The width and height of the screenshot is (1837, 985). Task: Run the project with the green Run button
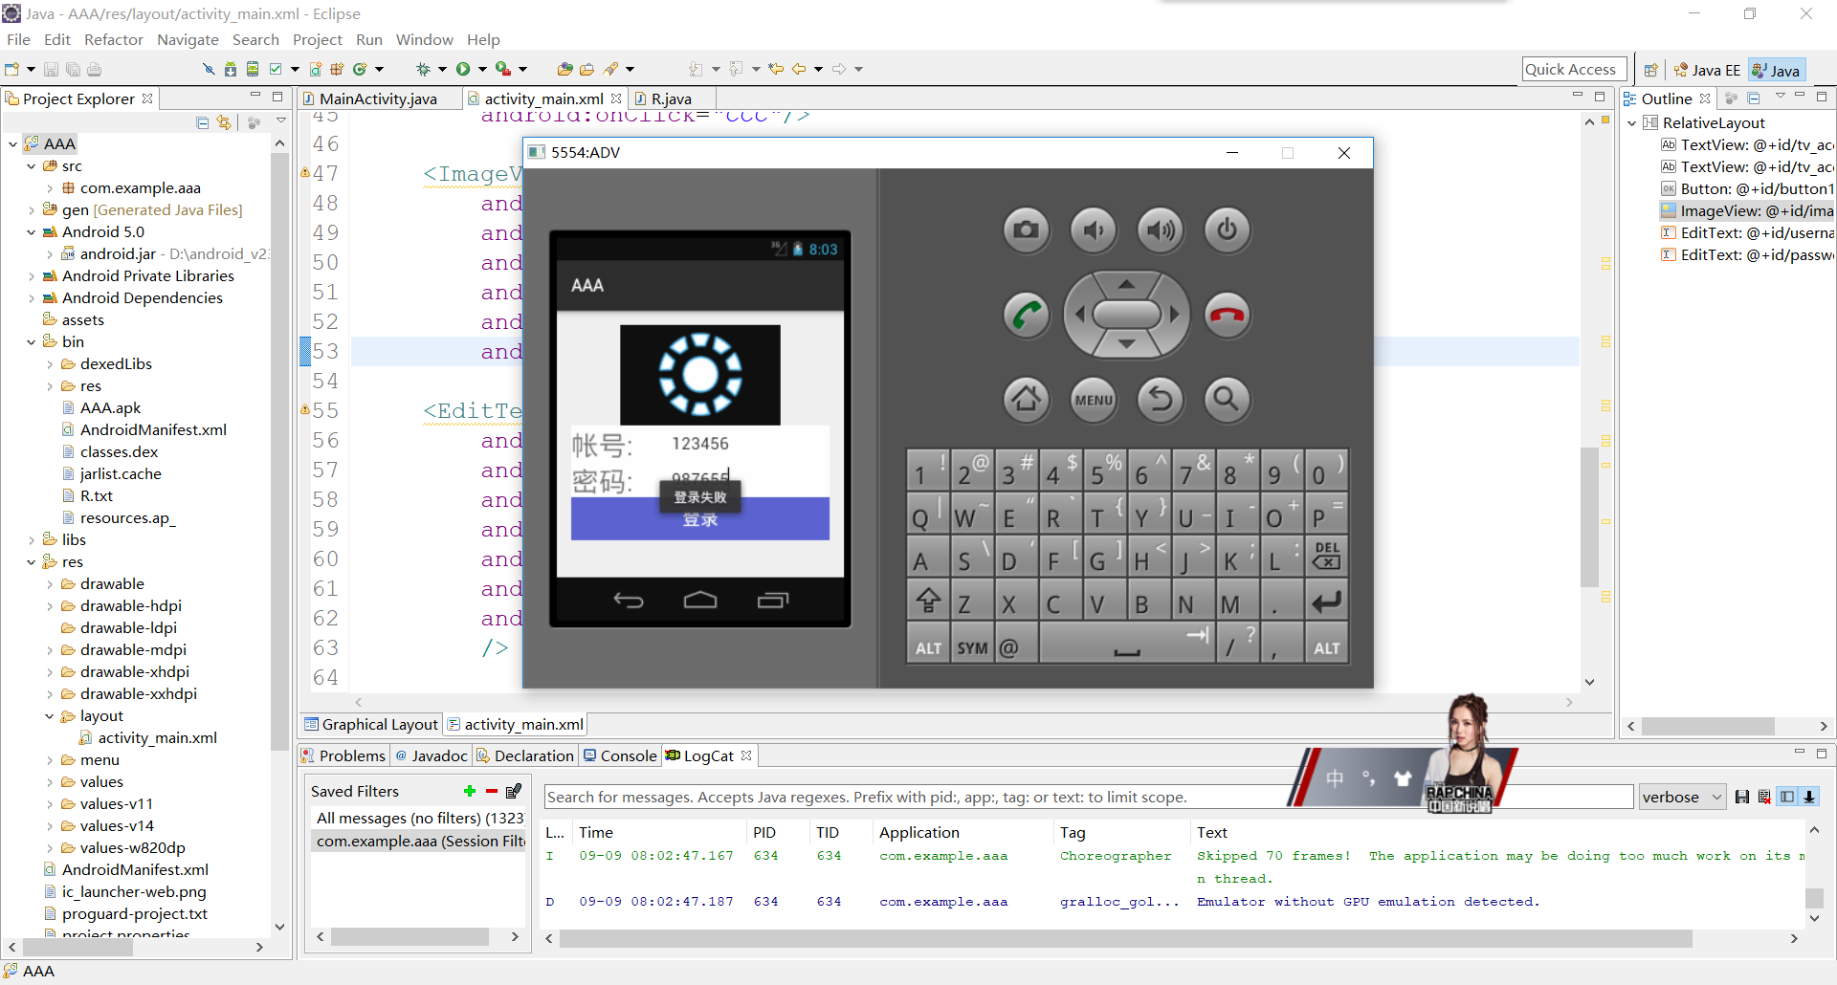pos(463,69)
